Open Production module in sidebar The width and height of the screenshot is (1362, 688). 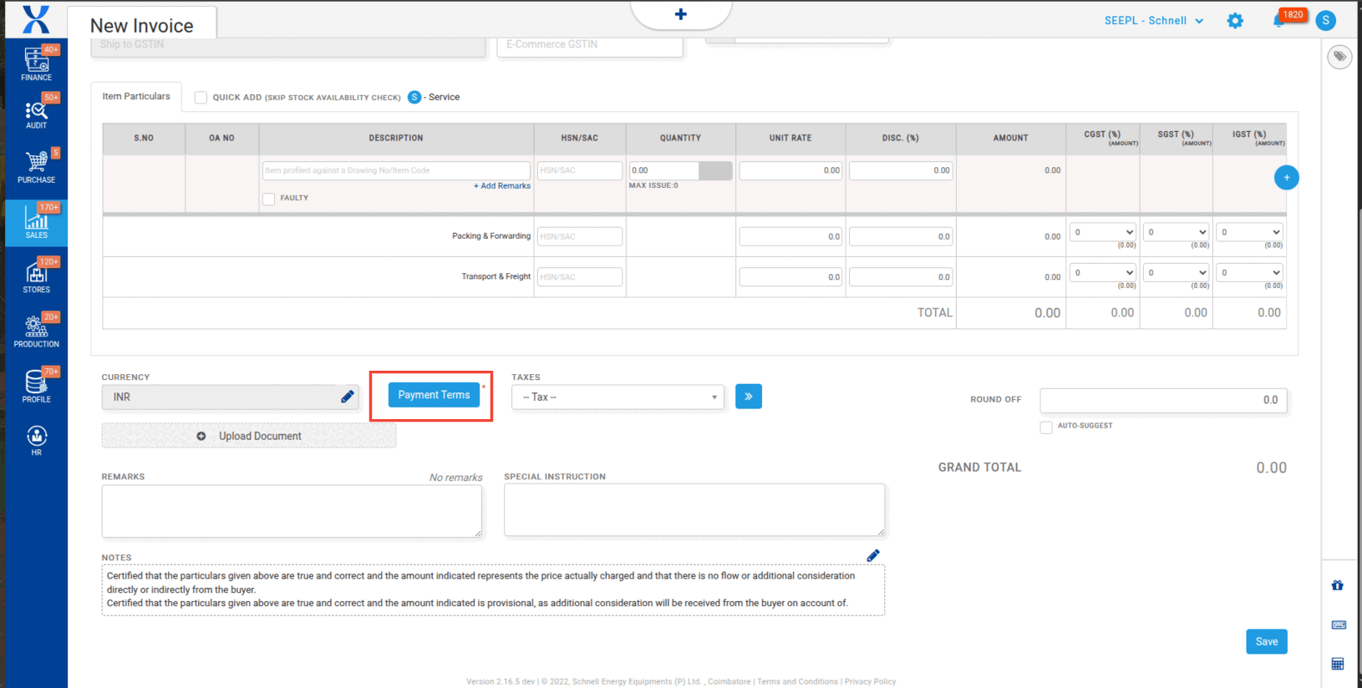(36, 331)
